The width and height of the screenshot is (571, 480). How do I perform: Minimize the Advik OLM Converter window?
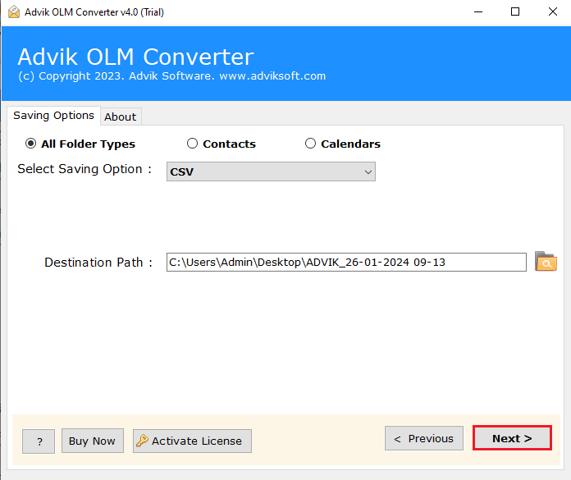pos(478,12)
